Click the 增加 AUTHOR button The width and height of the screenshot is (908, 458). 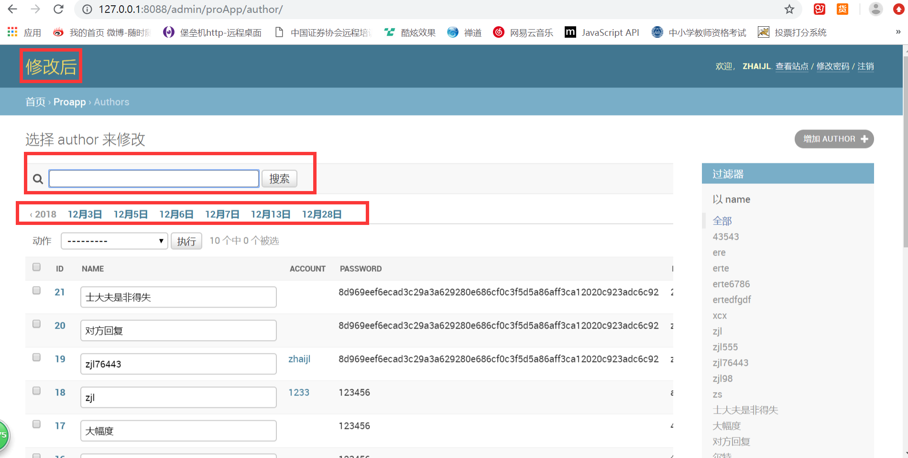coord(834,139)
